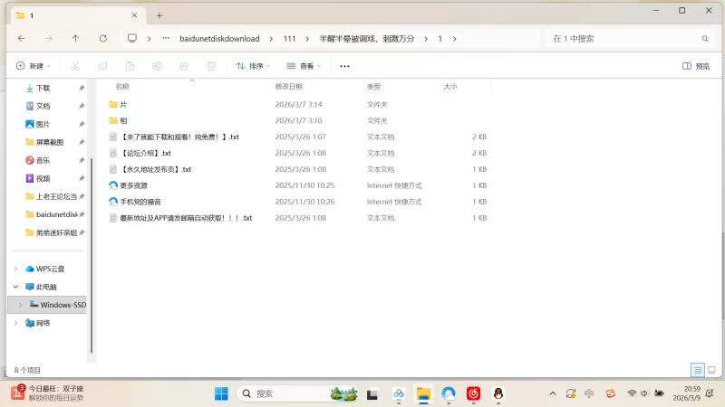Open the three-dot See more menu

point(344,66)
